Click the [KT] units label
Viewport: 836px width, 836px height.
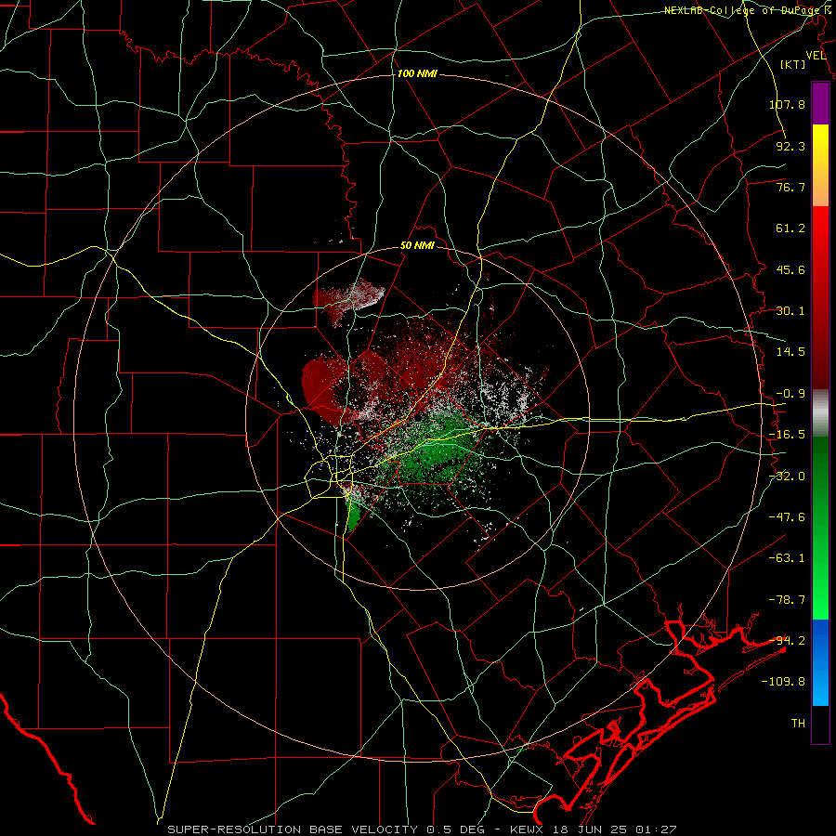click(793, 64)
